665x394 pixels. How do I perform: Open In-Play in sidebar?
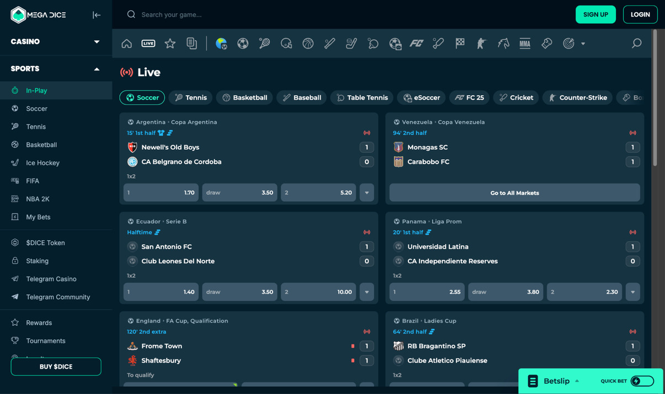[56, 90]
